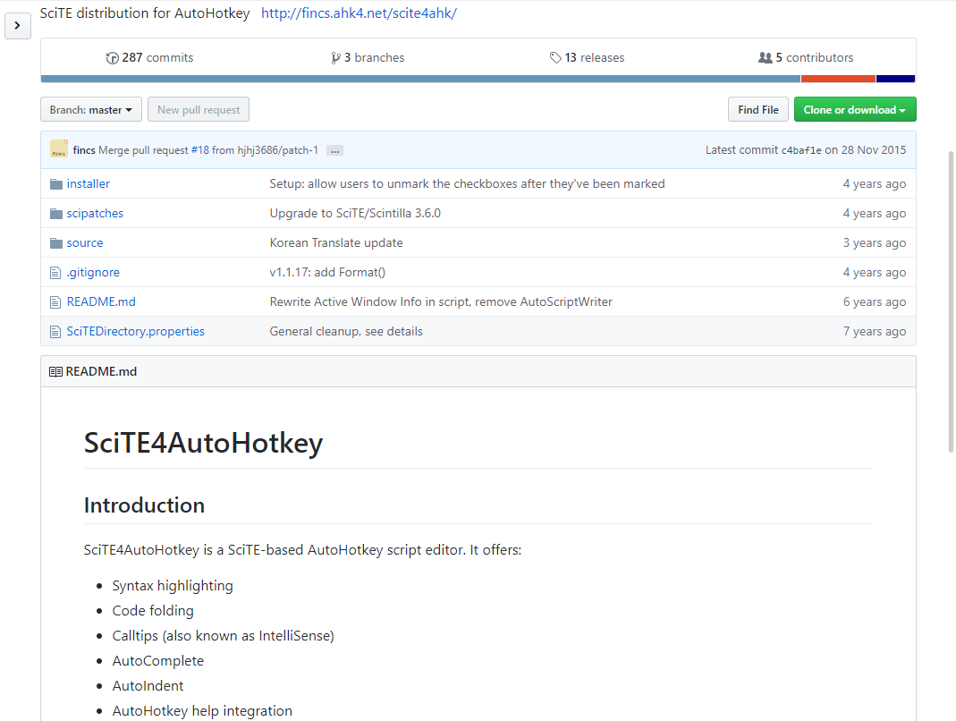Click the dark navy language bar segment
Viewport: 956px width, 721px height.
point(896,79)
